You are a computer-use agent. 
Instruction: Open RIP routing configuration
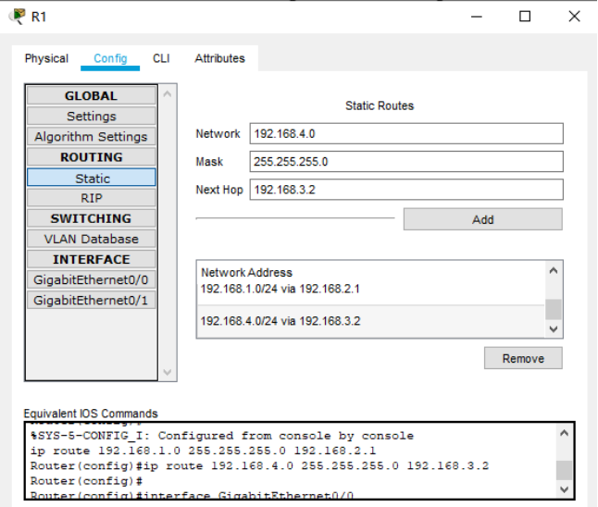click(x=91, y=198)
